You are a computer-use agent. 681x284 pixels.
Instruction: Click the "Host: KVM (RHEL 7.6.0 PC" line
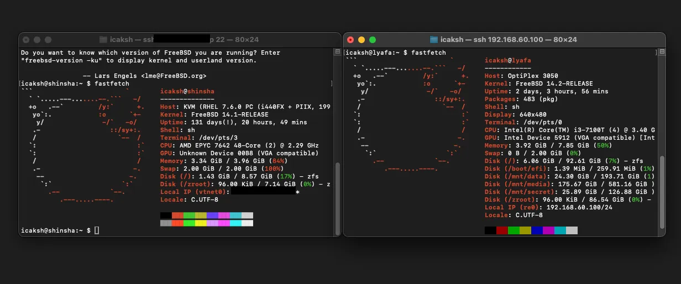pyautogui.click(x=245, y=107)
